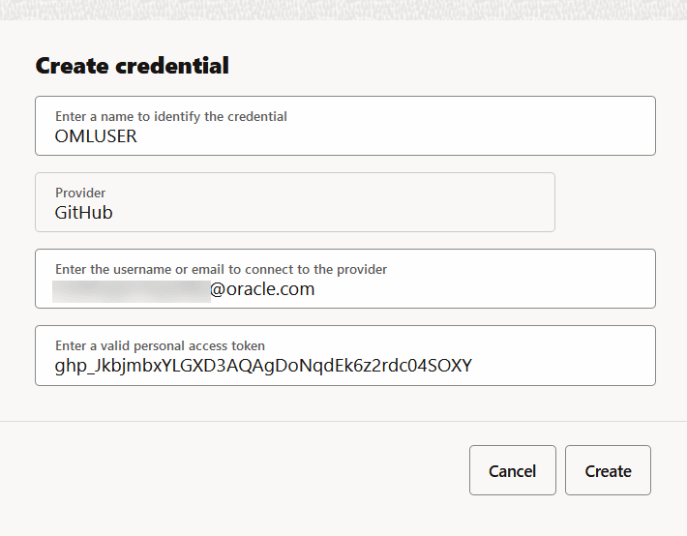Click the GitHub provider value text
This screenshot has height=536, width=687.
pos(84,213)
